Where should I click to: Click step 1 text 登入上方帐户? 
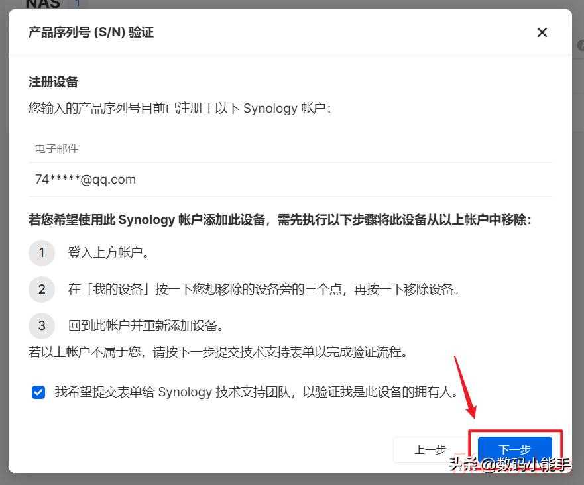pos(109,252)
